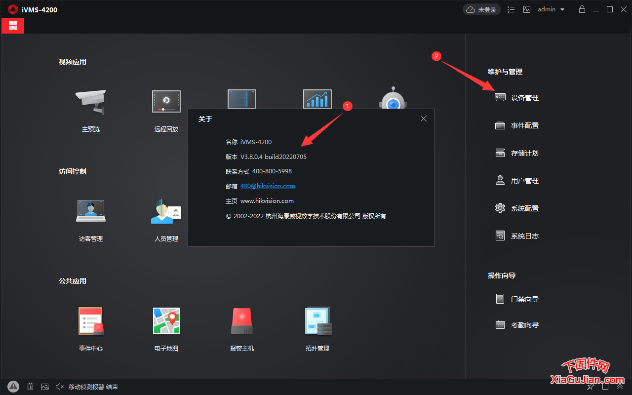
Task: Click homepage text www.hikvision.com
Action: [267, 201]
